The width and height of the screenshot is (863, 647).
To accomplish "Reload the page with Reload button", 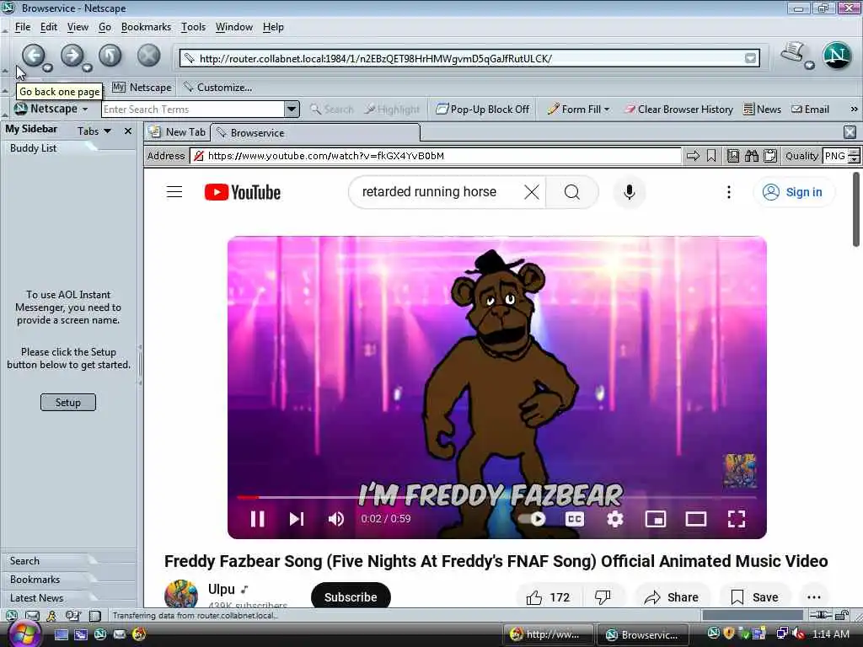I will [x=110, y=55].
